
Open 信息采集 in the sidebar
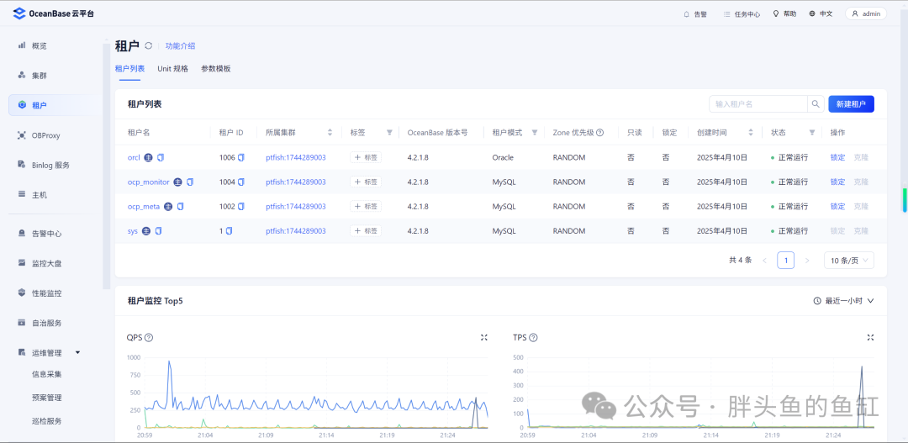coord(47,374)
